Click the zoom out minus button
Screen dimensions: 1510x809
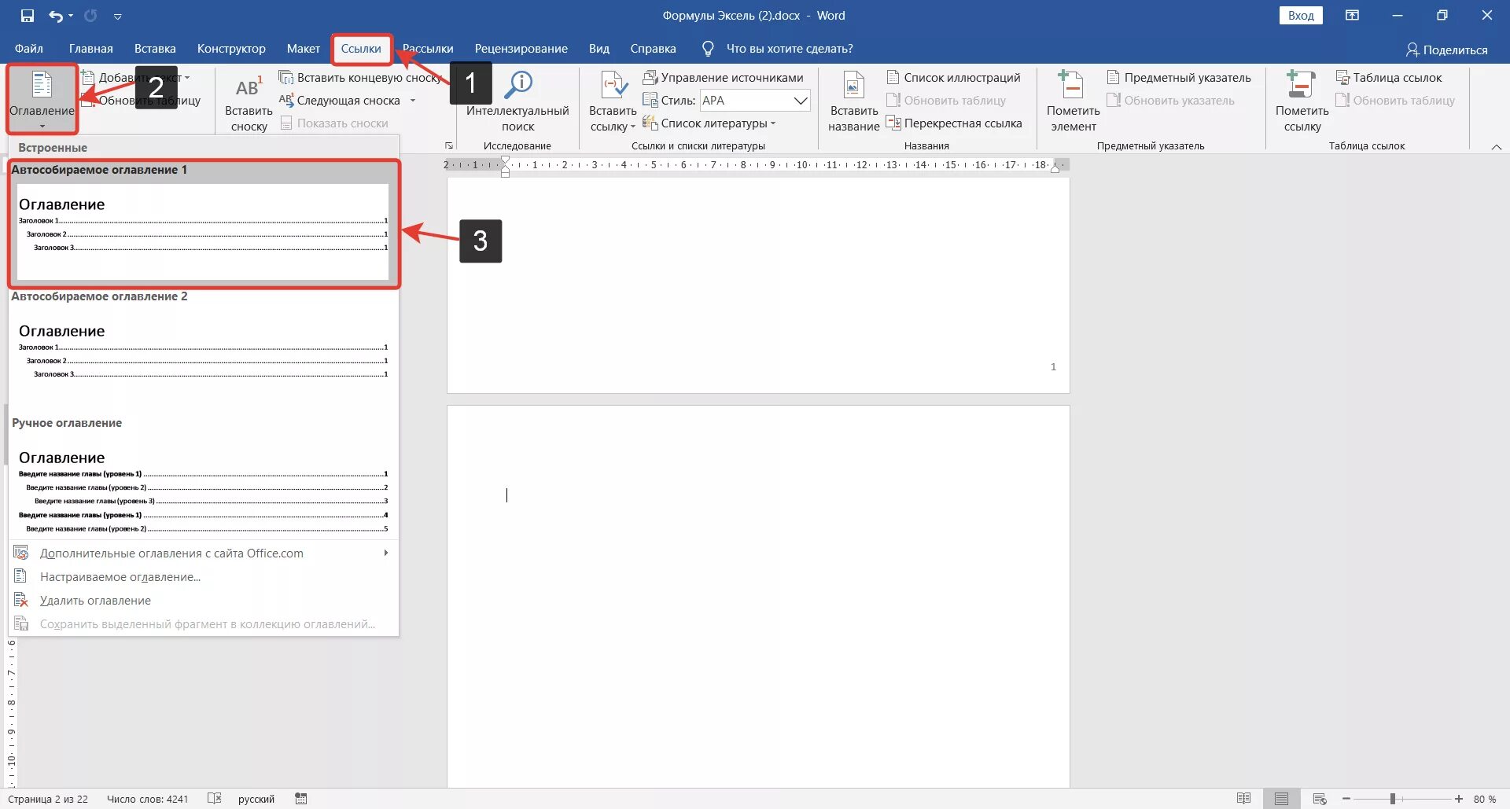click(x=1346, y=799)
